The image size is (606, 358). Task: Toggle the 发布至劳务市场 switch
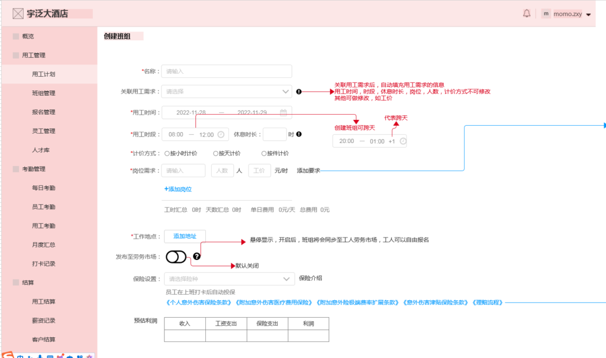click(x=176, y=256)
